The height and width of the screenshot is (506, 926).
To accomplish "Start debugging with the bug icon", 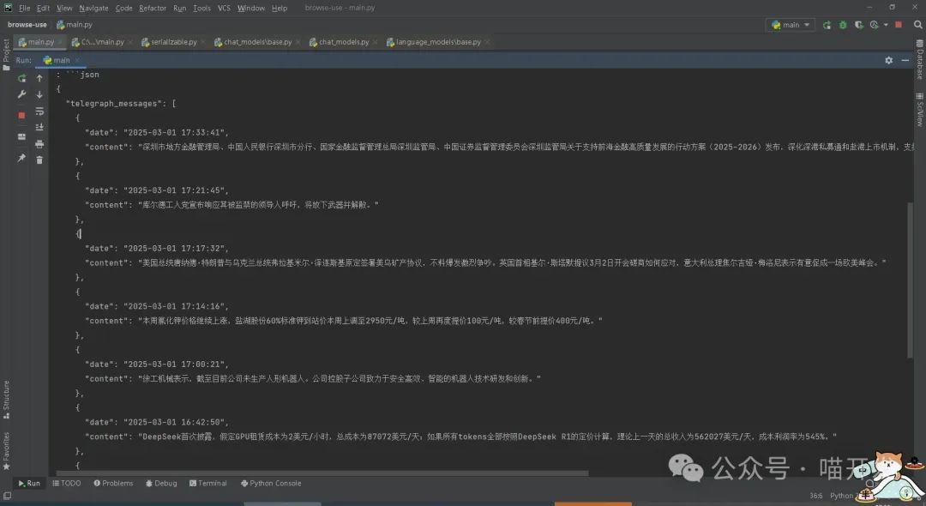I will point(844,25).
